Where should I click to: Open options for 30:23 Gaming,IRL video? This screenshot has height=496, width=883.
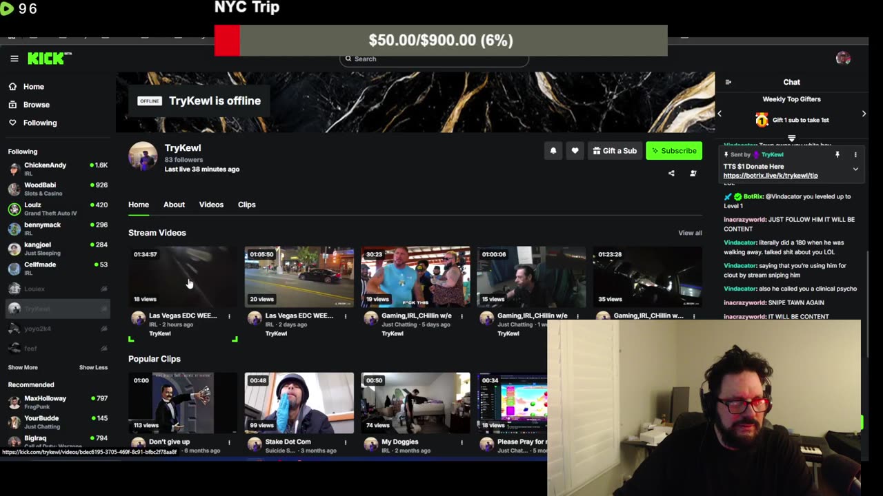[462, 316]
